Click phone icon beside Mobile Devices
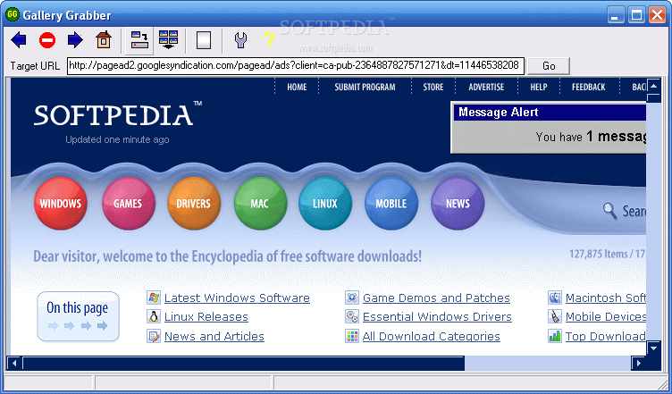 click(555, 317)
